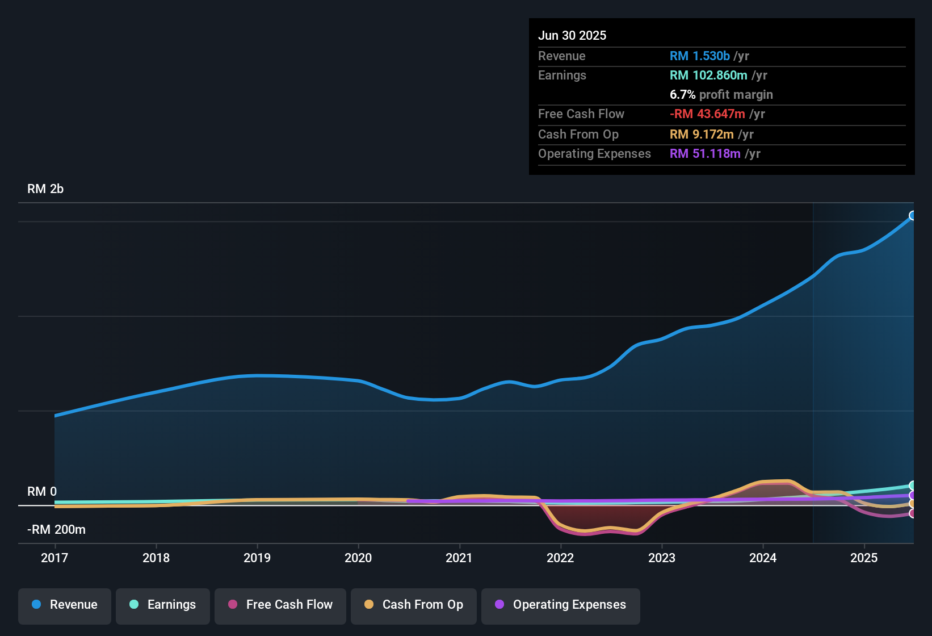Click the Revenue row label in tooltip

562,56
